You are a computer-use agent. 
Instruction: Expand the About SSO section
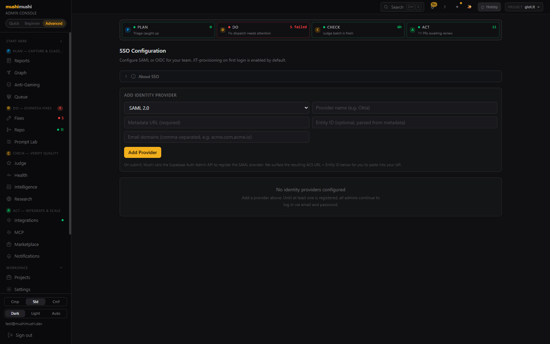310,76
